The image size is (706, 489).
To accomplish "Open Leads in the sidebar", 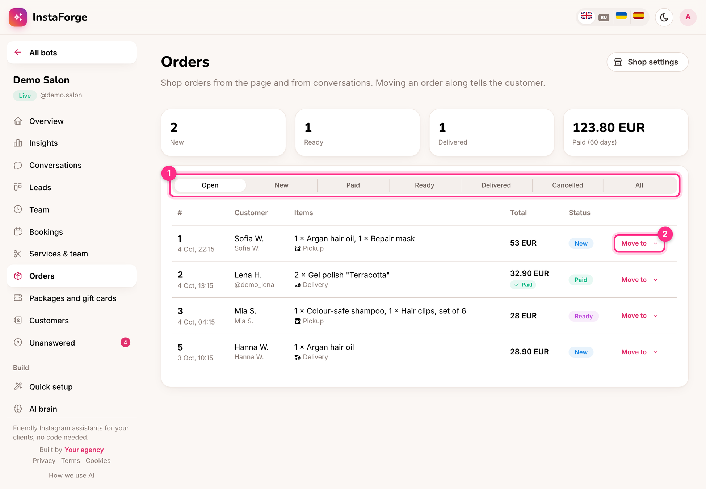I will [x=72, y=187].
